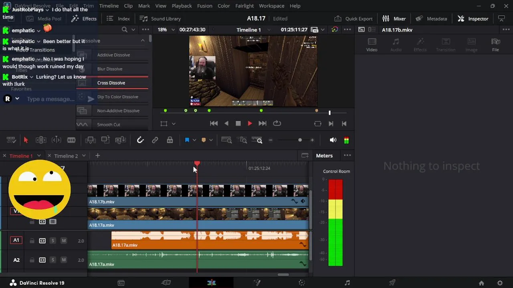Solo audio track A1
The width and height of the screenshot is (513, 288).
point(53,241)
